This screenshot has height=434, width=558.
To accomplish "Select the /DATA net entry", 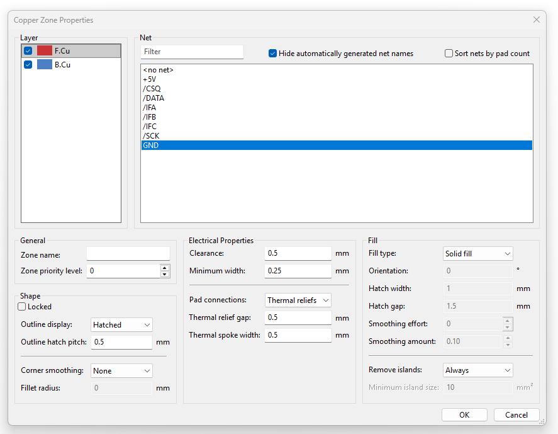I will click(x=153, y=98).
